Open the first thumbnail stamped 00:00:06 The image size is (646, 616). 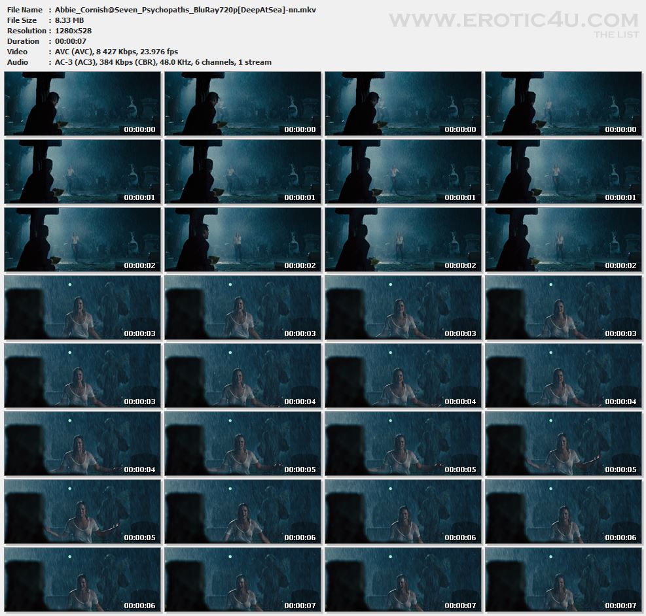coord(243,512)
